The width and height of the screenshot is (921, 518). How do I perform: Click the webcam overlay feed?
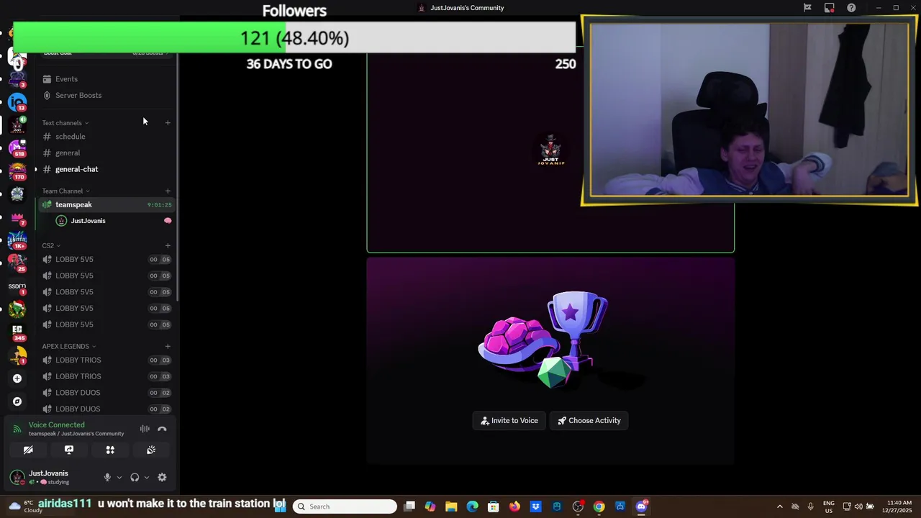749,110
